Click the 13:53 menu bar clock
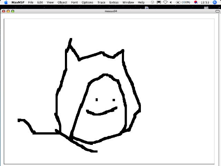Viewport: 221px width, 166px height. (205, 2)
